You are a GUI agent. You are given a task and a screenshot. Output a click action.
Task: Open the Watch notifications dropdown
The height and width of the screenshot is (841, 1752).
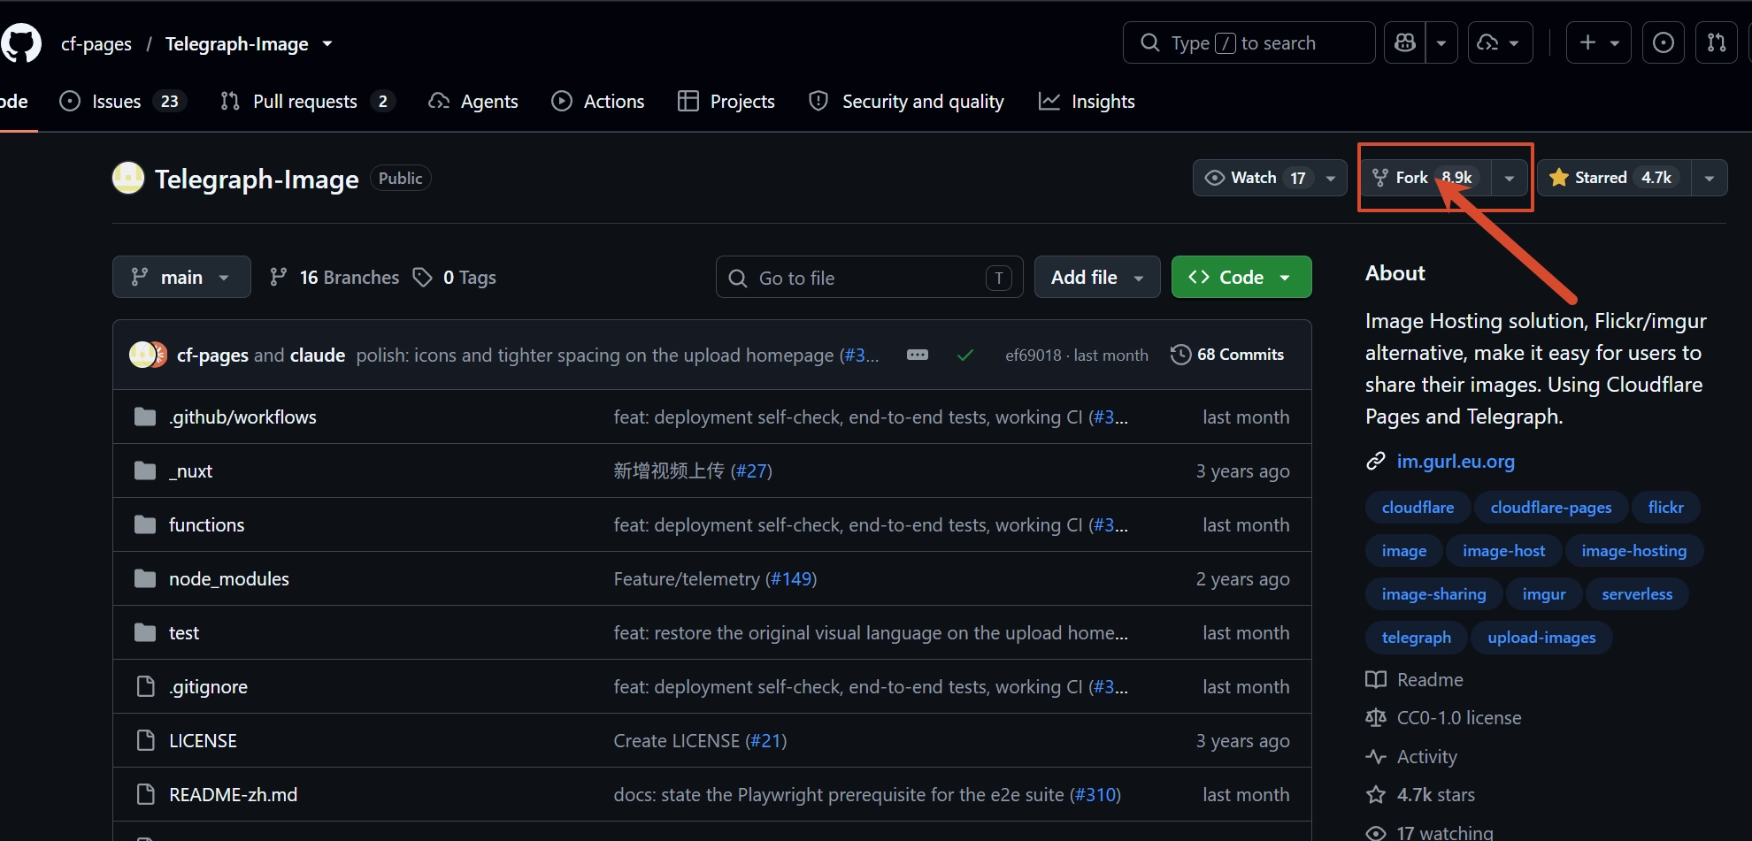pos(1270,178)
